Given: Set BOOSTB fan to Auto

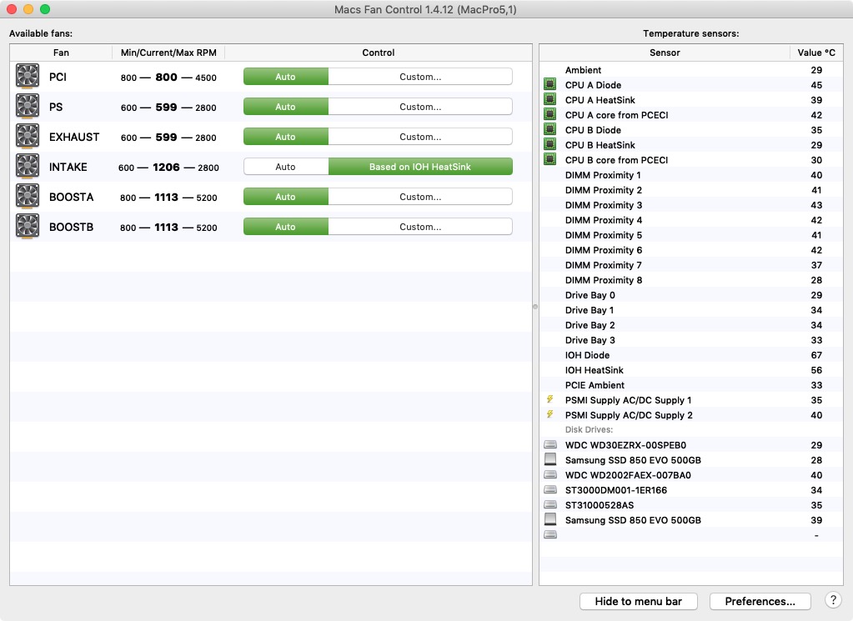Looking at the screenshot, I should [286, 227].
